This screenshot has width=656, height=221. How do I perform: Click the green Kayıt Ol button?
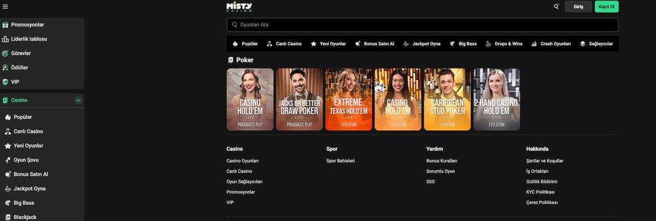pos(607,7)
